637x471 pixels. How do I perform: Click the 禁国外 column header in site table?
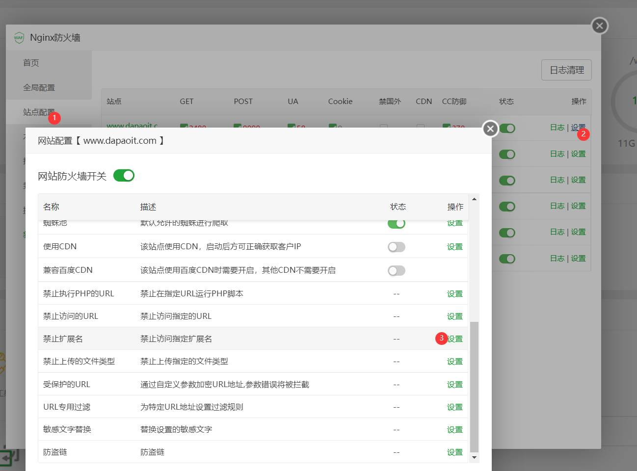(x=390, y=102)
